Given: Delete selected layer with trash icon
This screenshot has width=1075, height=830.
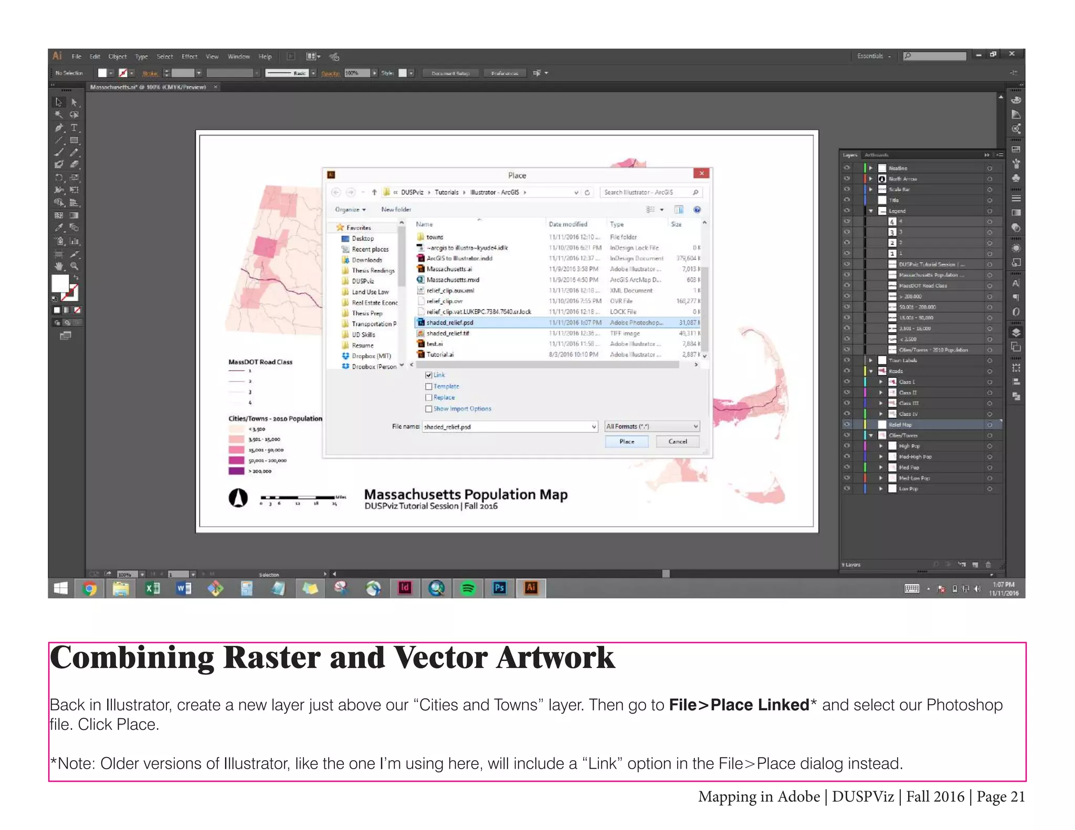Looking at the screenshot, I should point(988,565).
